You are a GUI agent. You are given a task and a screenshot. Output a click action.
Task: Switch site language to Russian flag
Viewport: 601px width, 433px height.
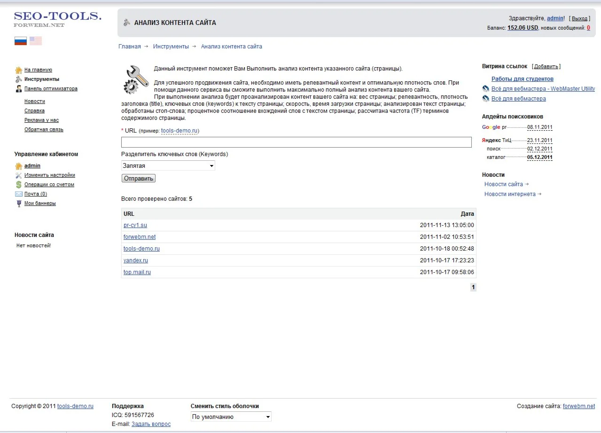click(x=20, y=41)
